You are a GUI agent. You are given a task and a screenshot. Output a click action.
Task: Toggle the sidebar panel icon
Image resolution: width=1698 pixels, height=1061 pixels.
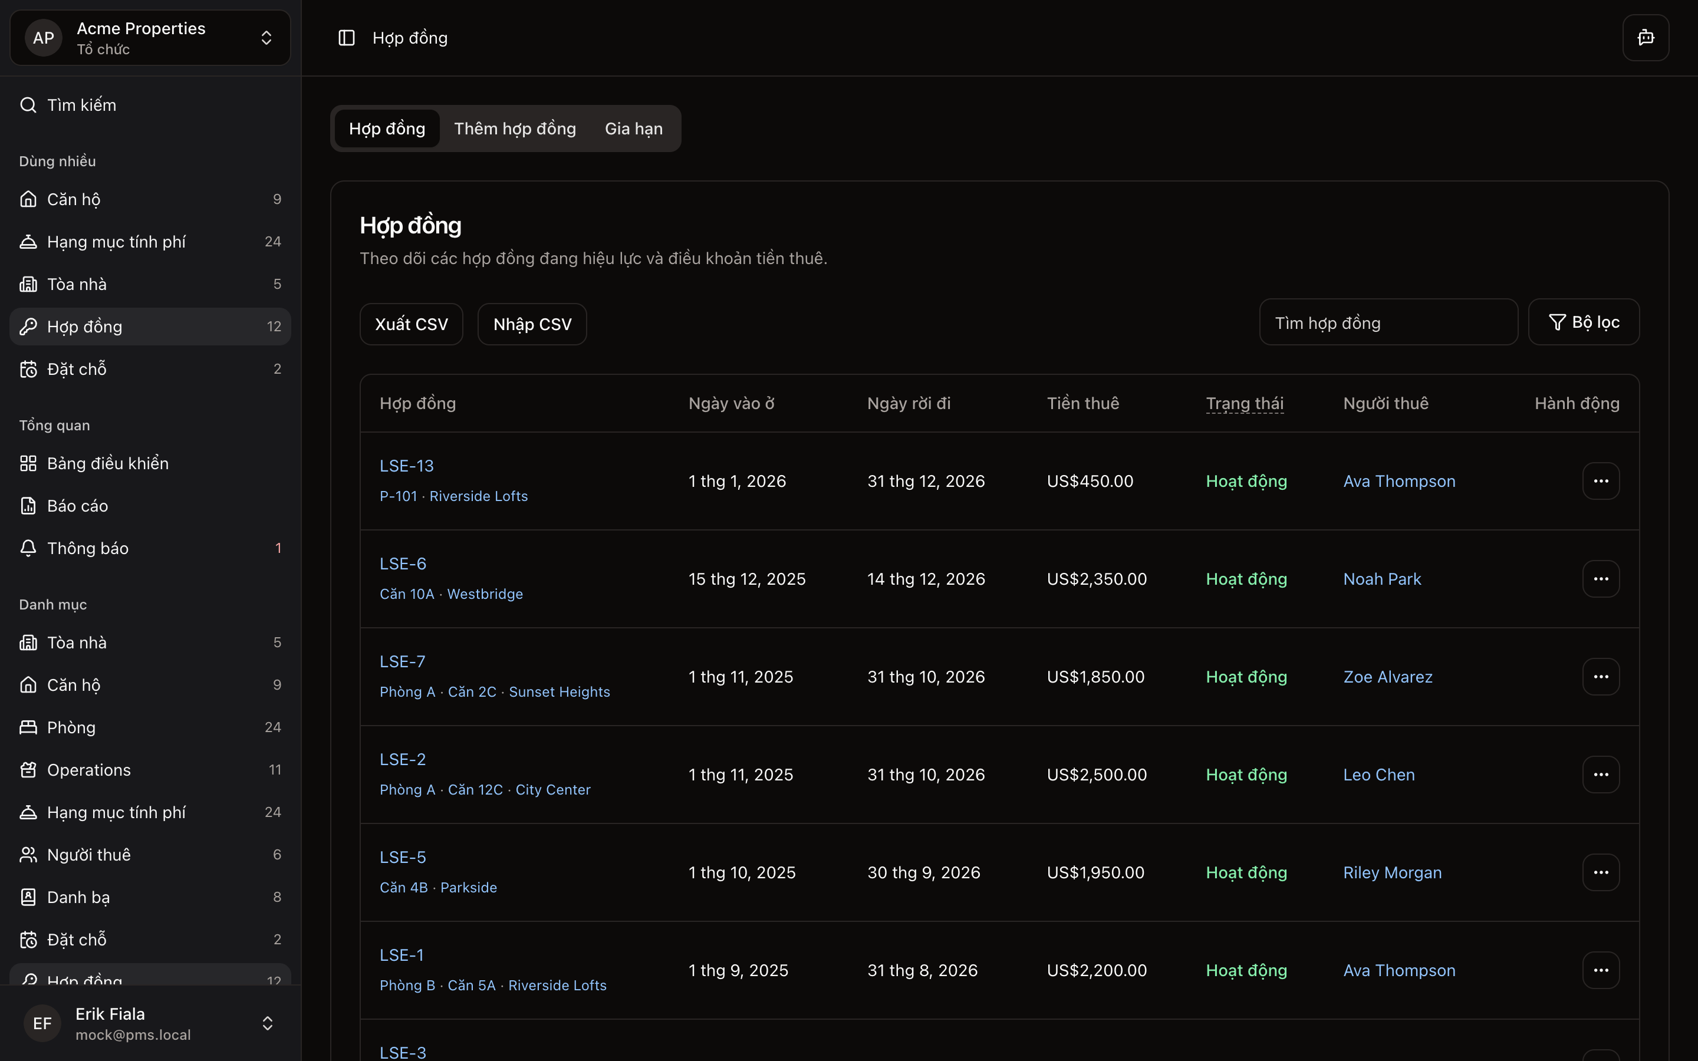click(347, 38)
